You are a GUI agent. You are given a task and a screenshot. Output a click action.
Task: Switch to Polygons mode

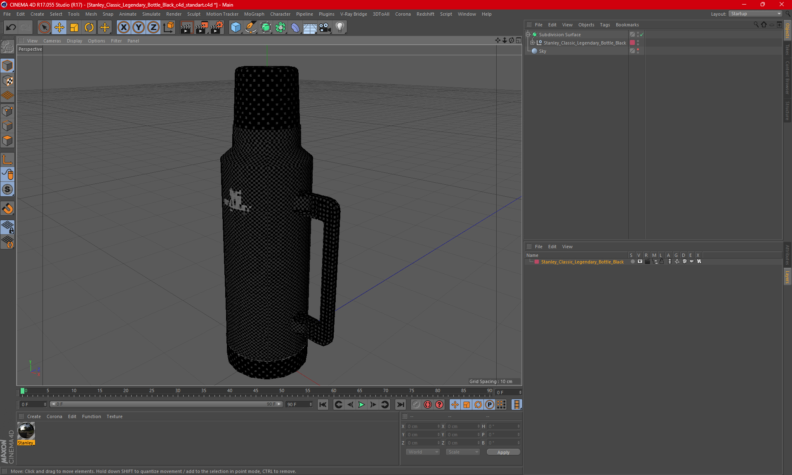tap(7, 141)
